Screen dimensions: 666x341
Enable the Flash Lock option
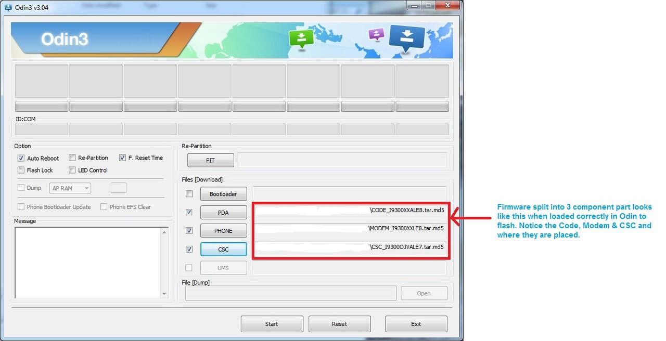(21, 170)
